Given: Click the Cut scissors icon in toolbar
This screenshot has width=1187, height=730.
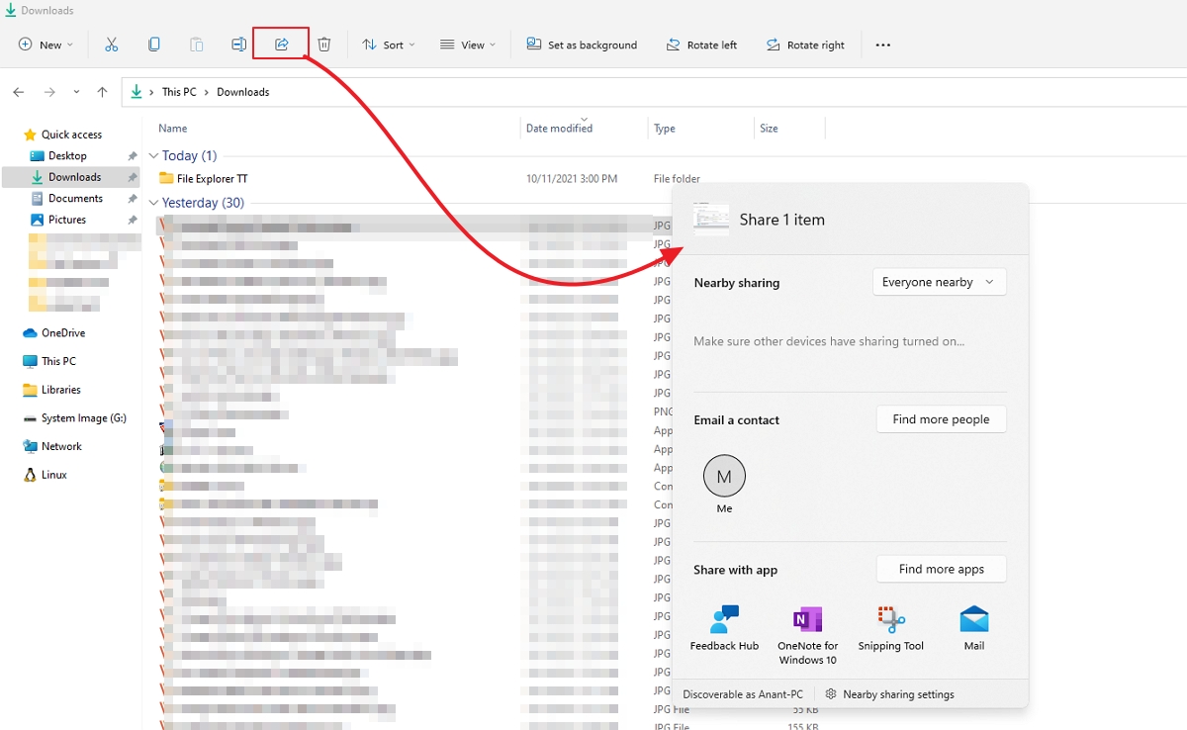Looking at the screenshot, I should [111, 45].
